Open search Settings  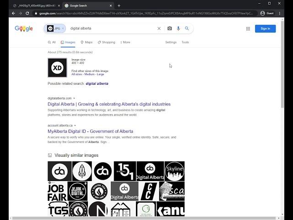point(171,42)
